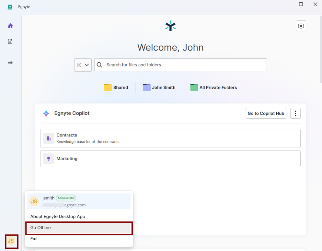The height and width of the screenshot is (251, 322).
Task: Click the yellow Shared folder icon
Action: coord(108,87)
